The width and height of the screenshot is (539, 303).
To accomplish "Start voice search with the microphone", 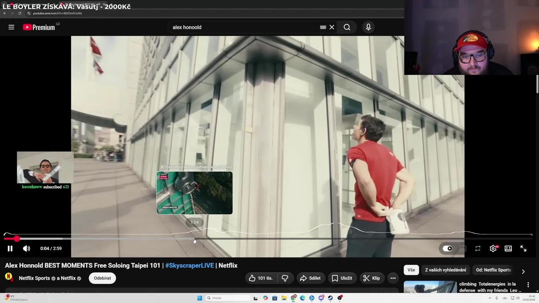I will pyautogui.click(x=368, y=27).
